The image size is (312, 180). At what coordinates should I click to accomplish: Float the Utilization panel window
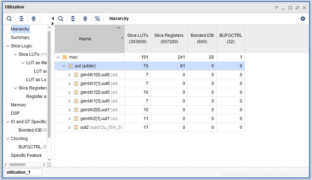pyautogui.click(x=297, y=8)
